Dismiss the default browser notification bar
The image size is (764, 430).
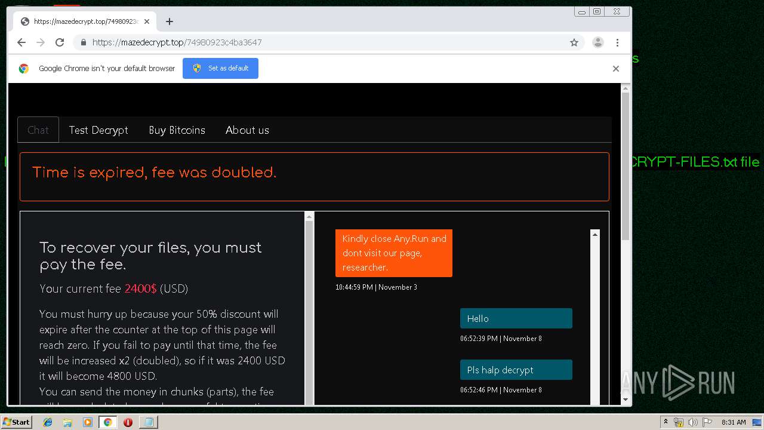616,68
